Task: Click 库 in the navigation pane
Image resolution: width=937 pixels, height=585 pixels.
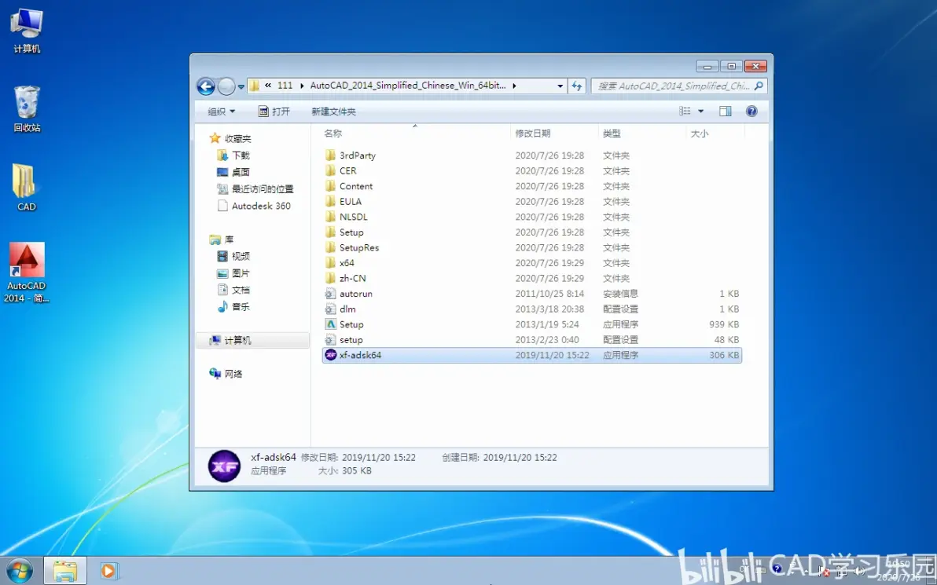Action: click(x=229, y=239)
